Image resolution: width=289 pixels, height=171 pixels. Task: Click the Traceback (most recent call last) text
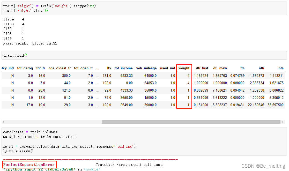click(130, 165)
